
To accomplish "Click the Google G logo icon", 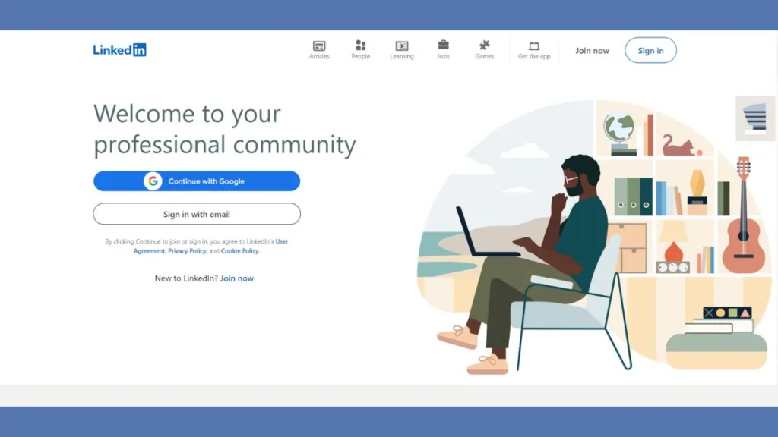I will [153, 181].
